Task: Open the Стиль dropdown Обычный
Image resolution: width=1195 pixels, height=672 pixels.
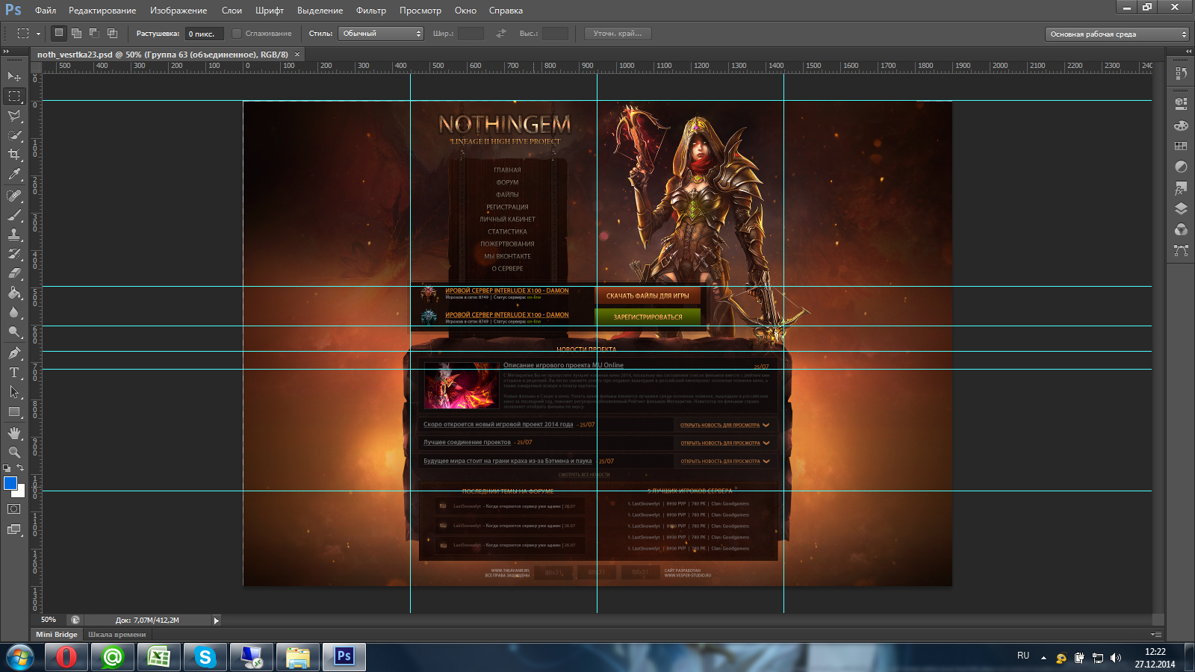Action: tap(381, 34)
